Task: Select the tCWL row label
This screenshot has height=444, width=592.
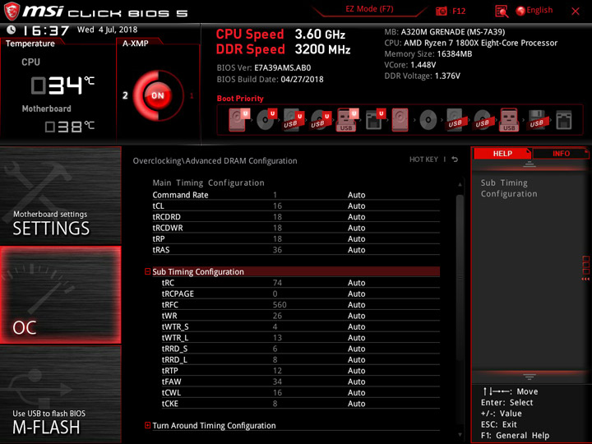Action: pos(171,393)
